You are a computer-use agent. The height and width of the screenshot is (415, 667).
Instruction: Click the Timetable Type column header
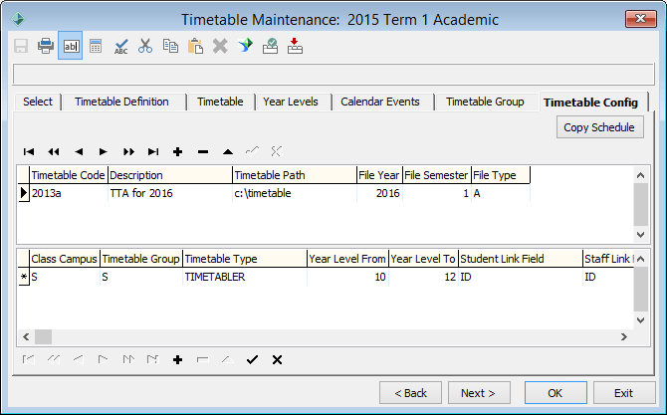(245, 259)
